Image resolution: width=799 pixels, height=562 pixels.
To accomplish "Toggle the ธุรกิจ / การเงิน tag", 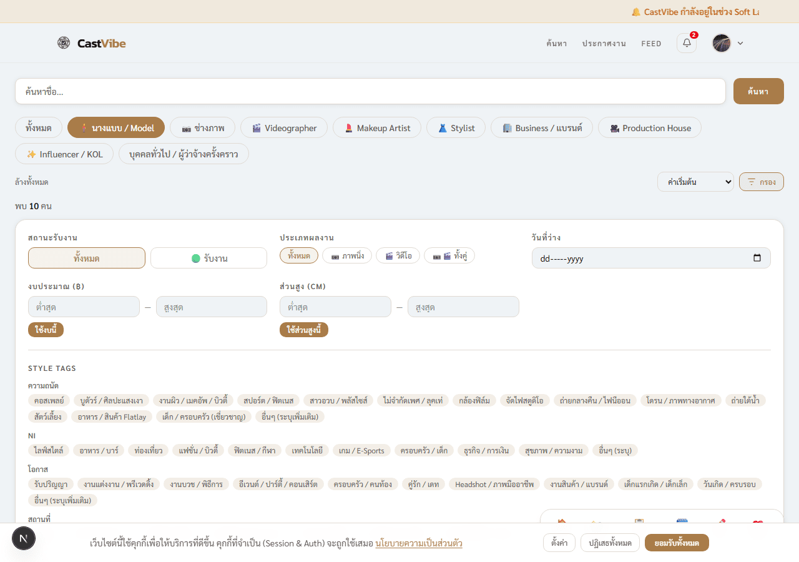I will click(486, 450).
